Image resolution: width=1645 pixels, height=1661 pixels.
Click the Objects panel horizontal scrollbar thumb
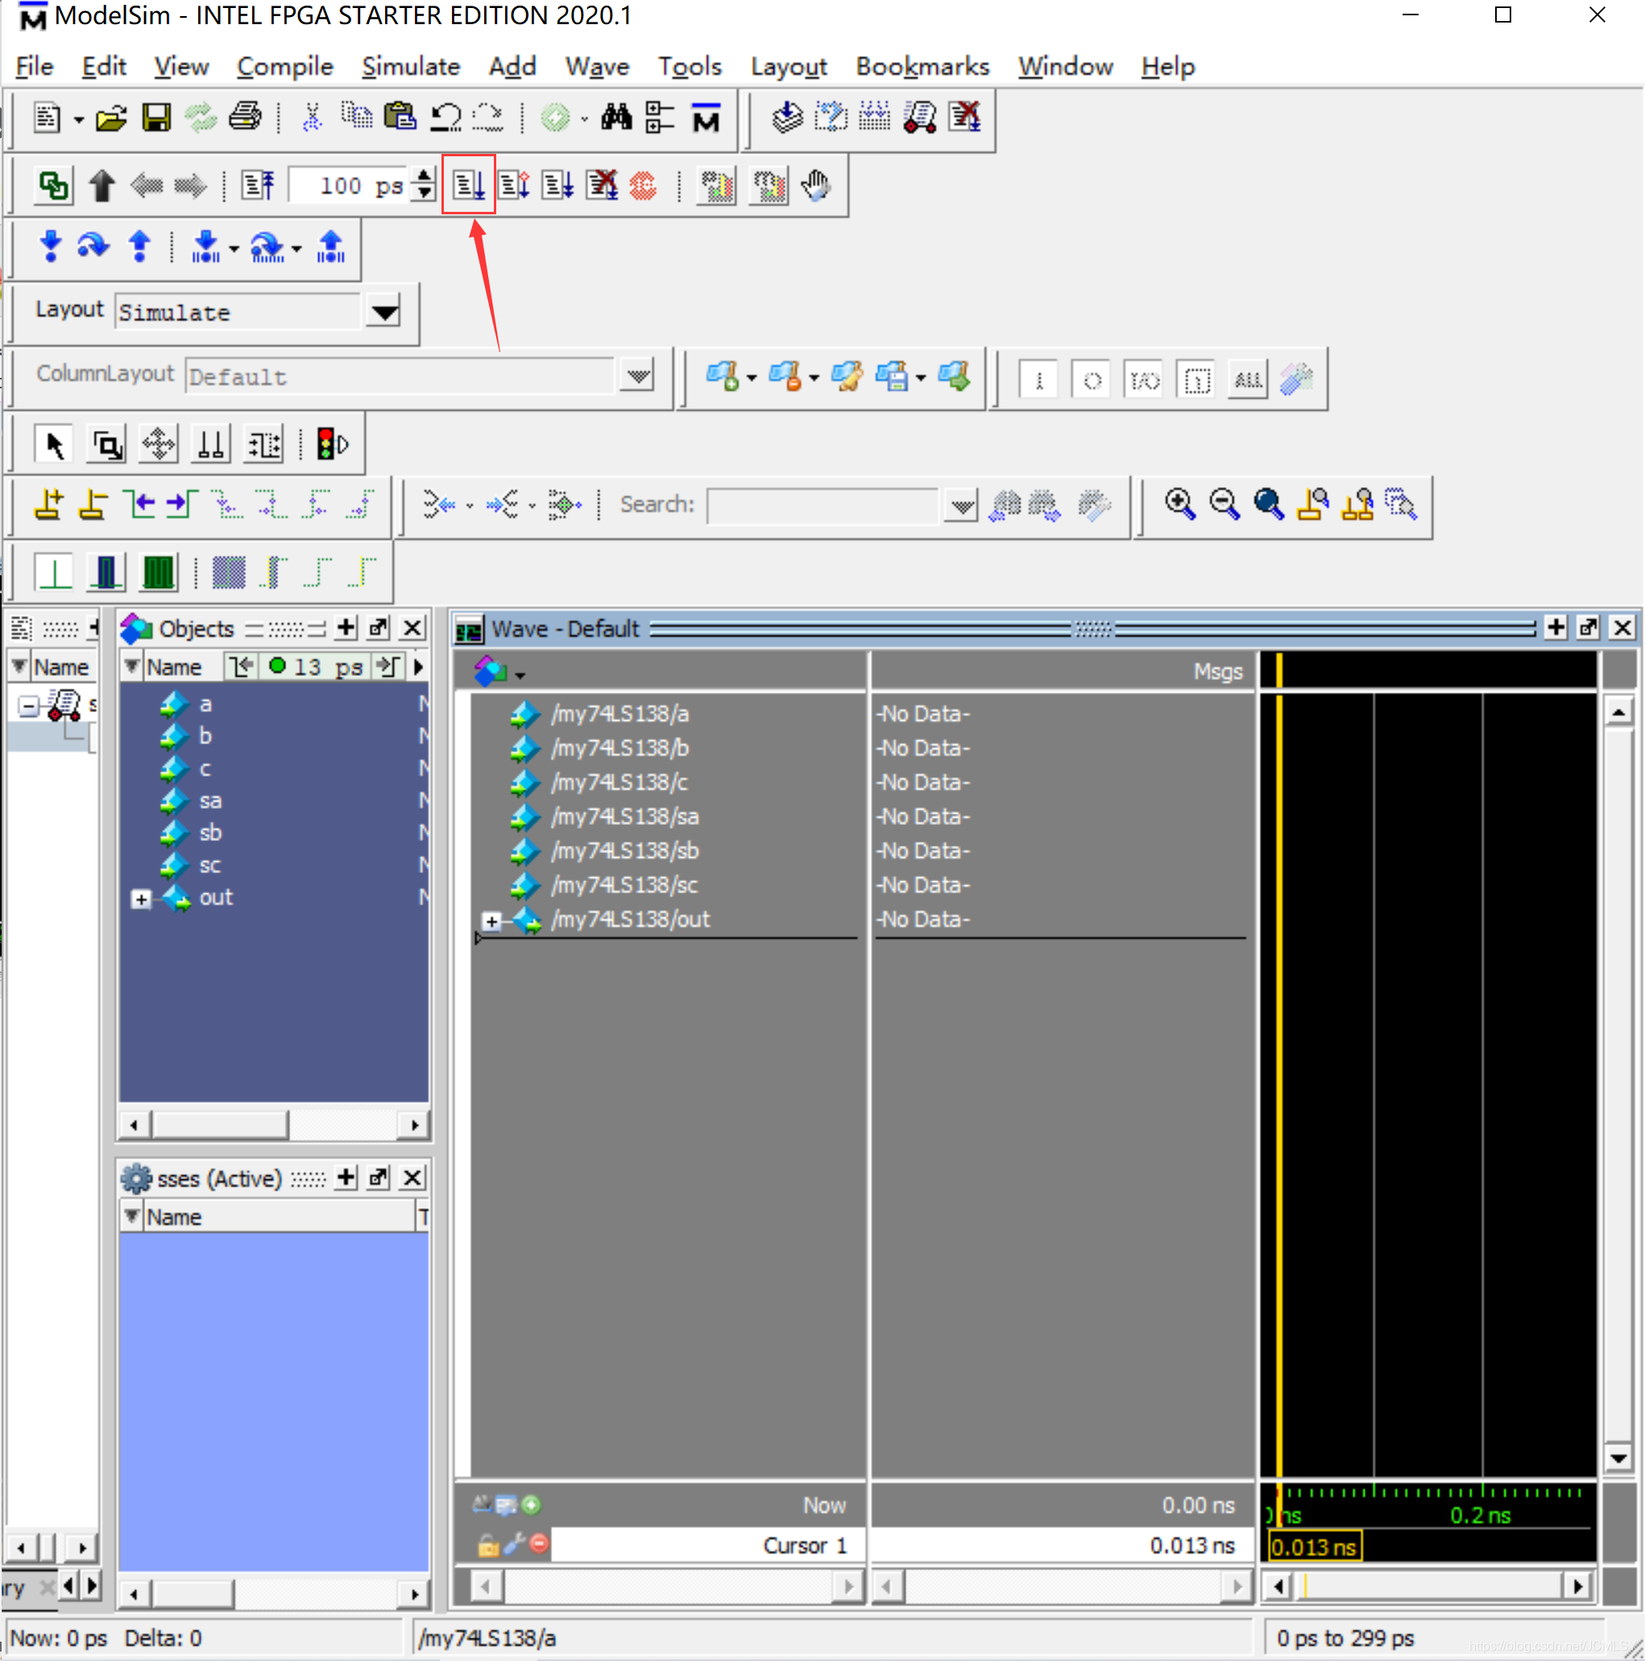(220, 1124)
